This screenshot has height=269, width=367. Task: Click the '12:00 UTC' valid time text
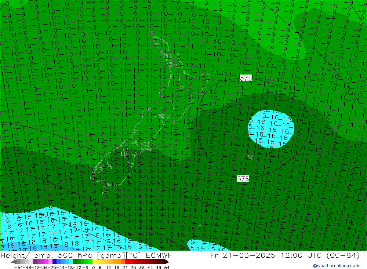coord(301,255)
